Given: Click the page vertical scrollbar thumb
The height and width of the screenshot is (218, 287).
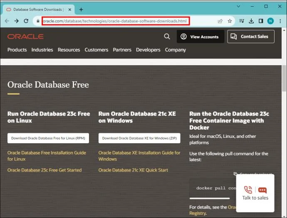Looking at the screenshot, I should (x=284, y=78).
